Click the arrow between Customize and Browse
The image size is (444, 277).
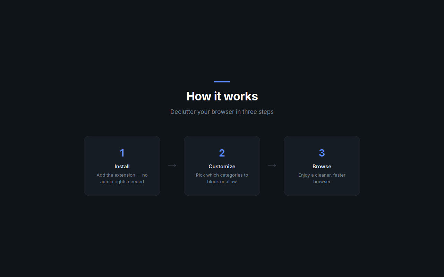272,166
